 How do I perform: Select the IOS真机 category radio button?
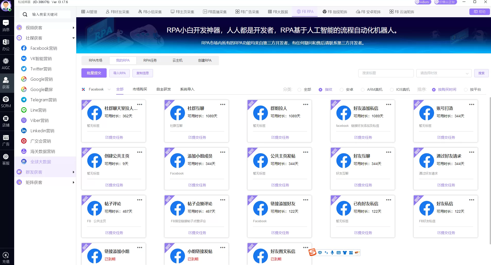pos(392,90)
